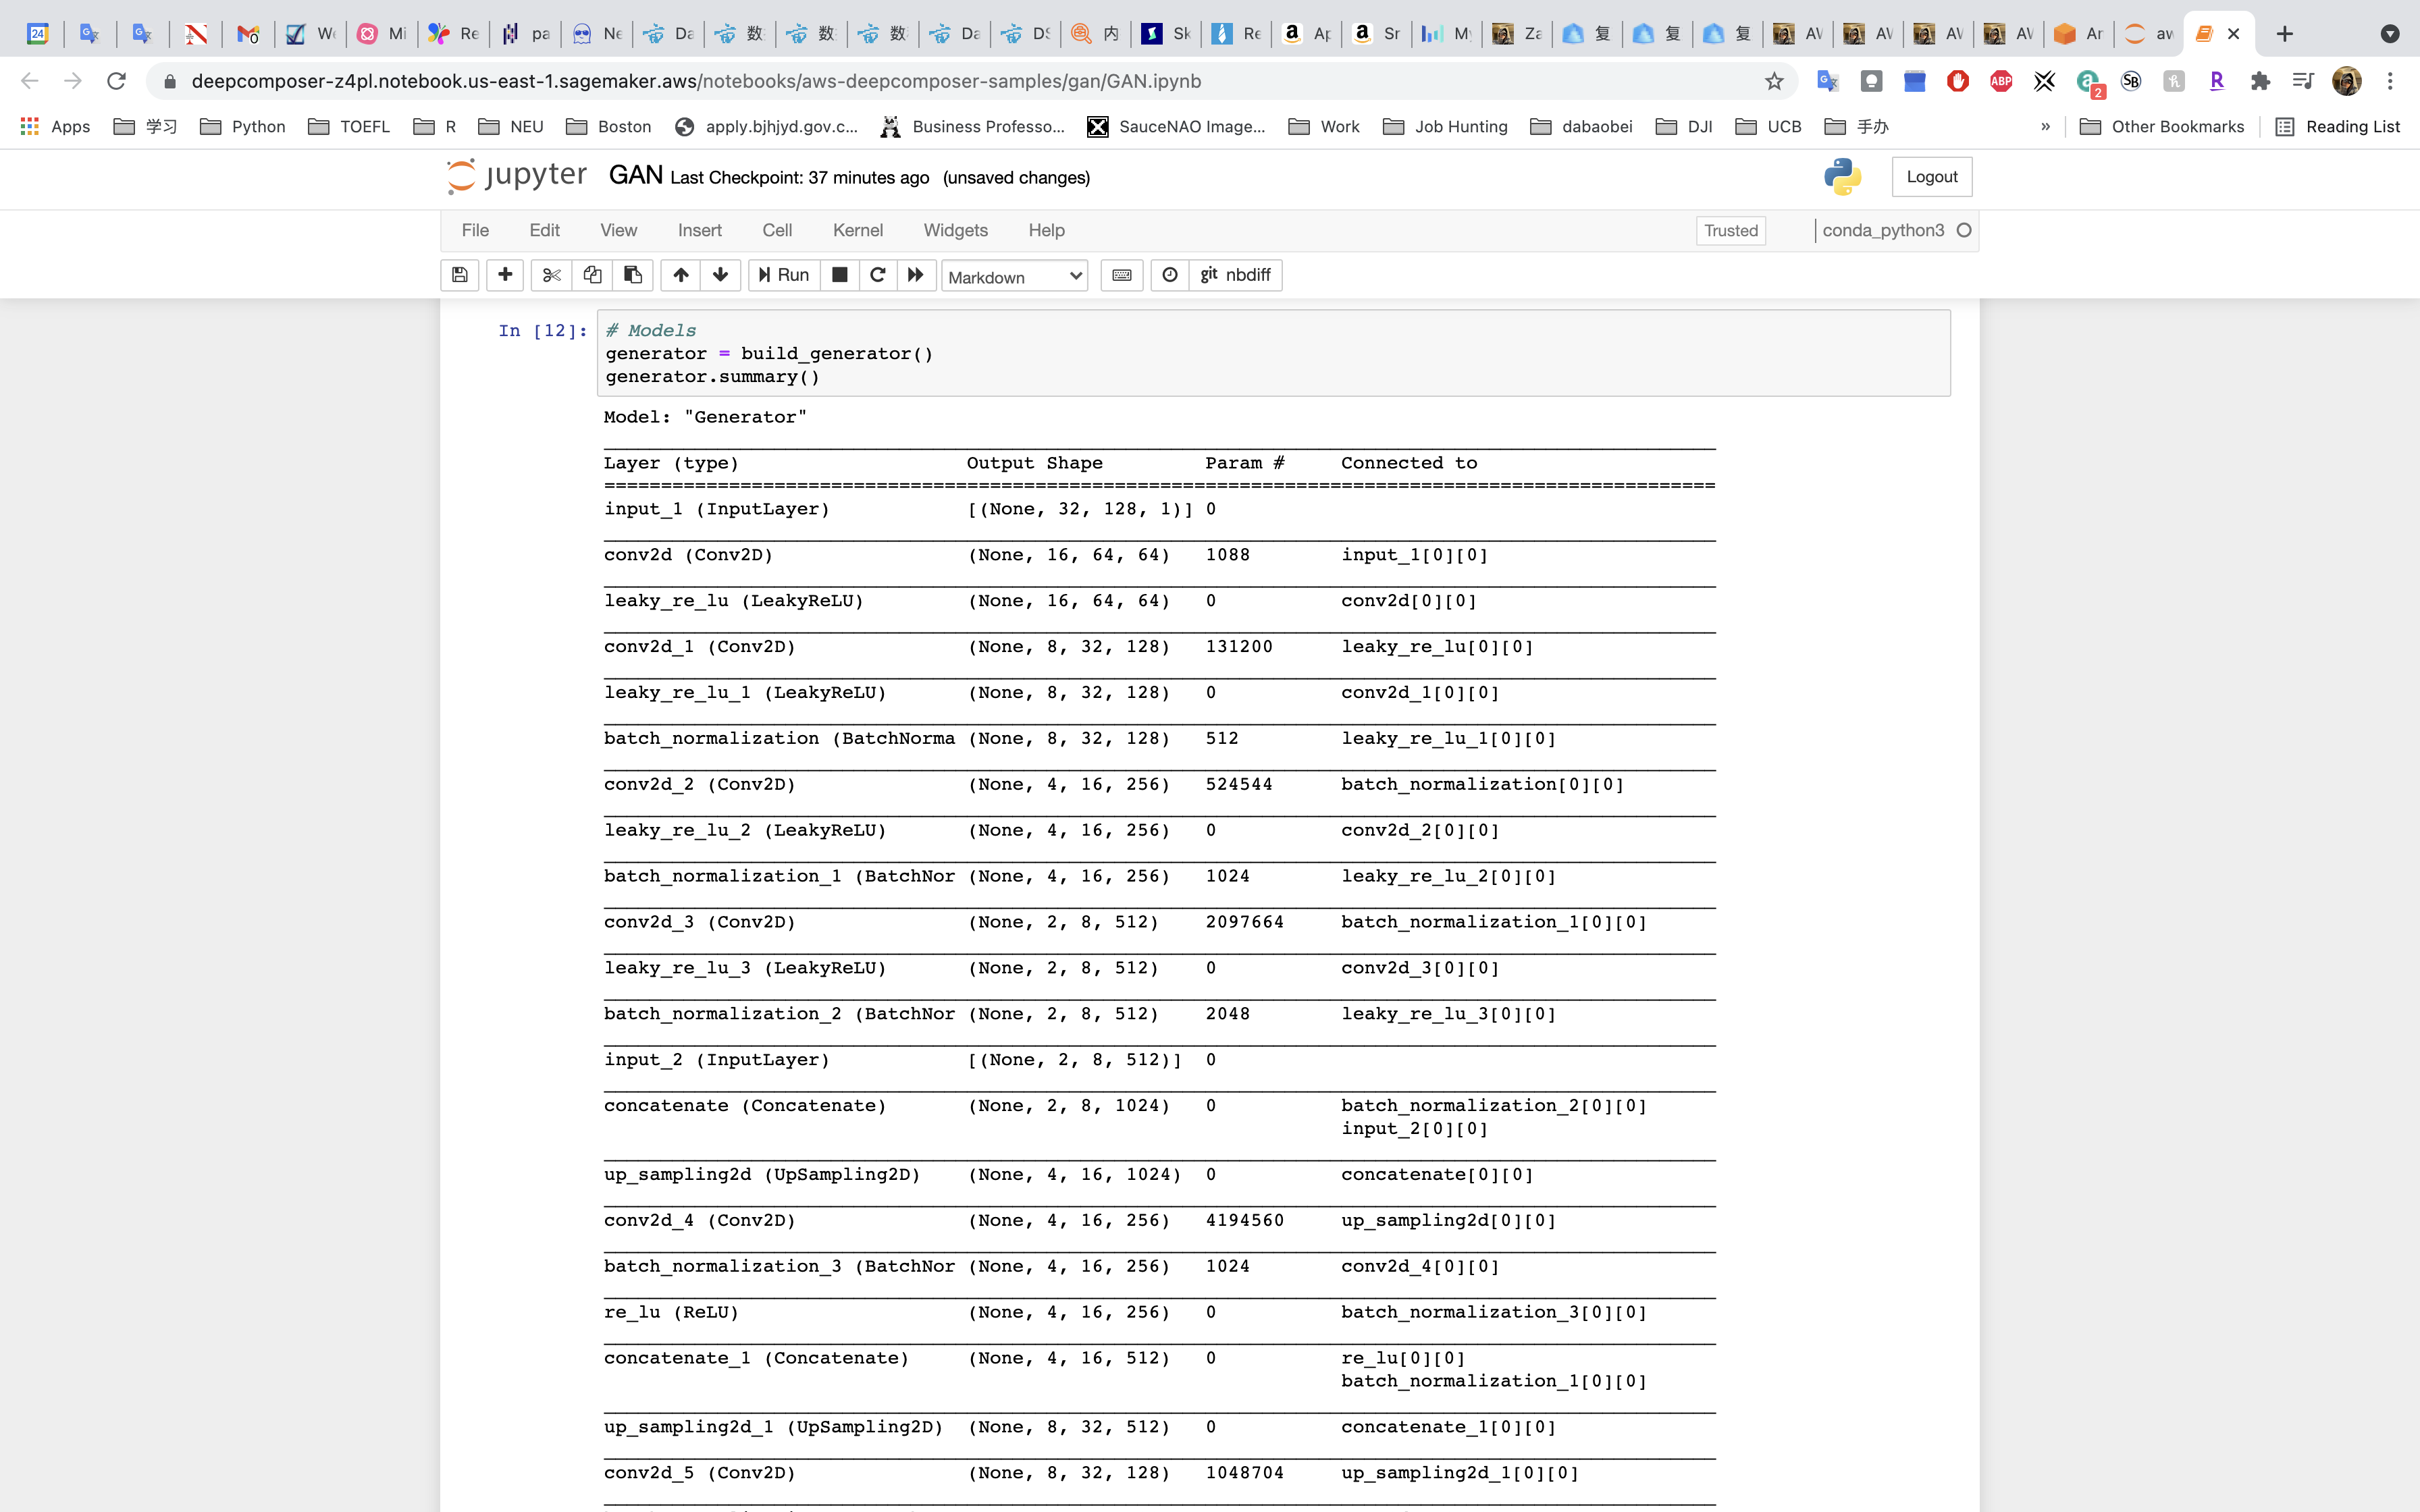Paste cells below icon

[x=633, y=275]
